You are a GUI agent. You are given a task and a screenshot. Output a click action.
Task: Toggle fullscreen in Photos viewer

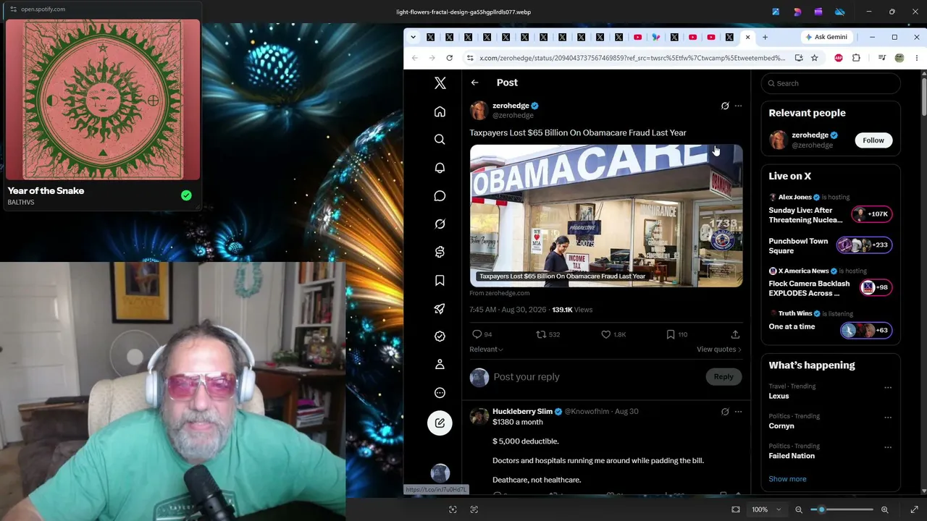[914, 509]
